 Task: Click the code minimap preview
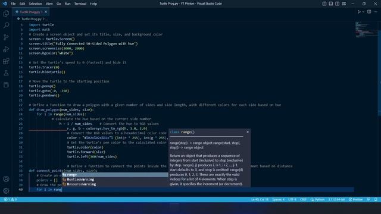click(x=366, y=30)
